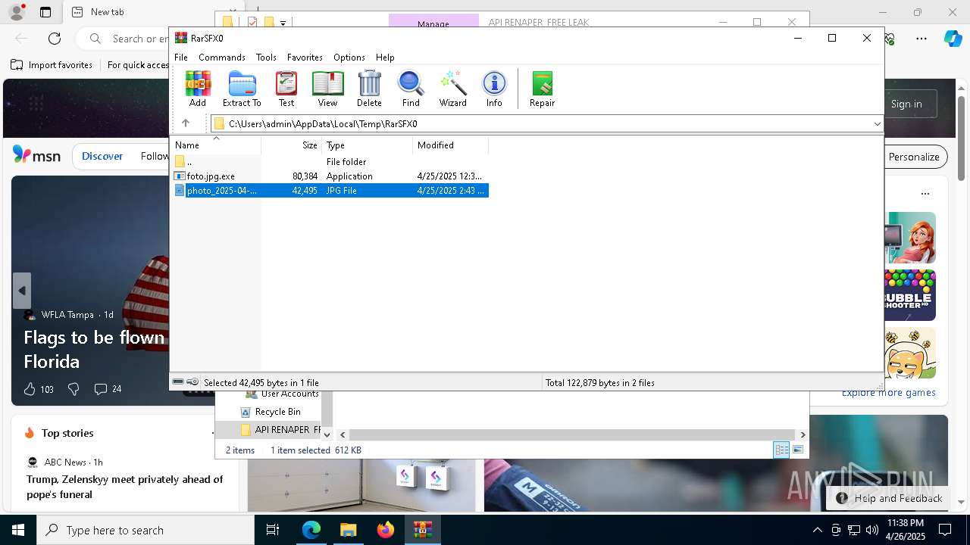
Task: Open the Copilot icon in Edge
Action: [953, 39]
